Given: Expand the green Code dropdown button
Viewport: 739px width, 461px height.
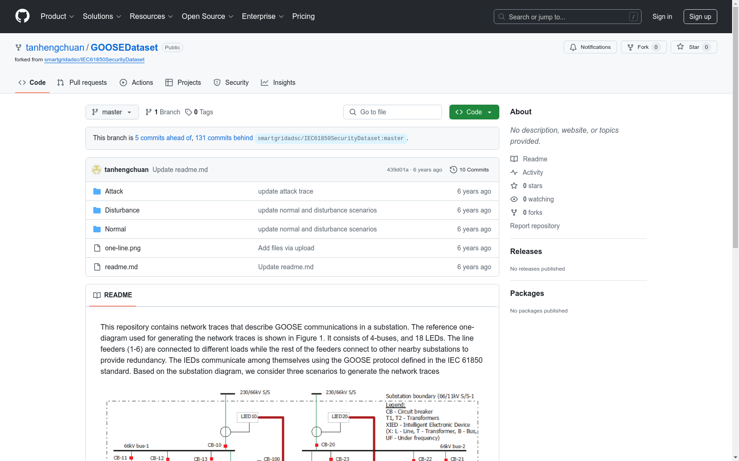Looking at the screenshot, I should point(474,112).
